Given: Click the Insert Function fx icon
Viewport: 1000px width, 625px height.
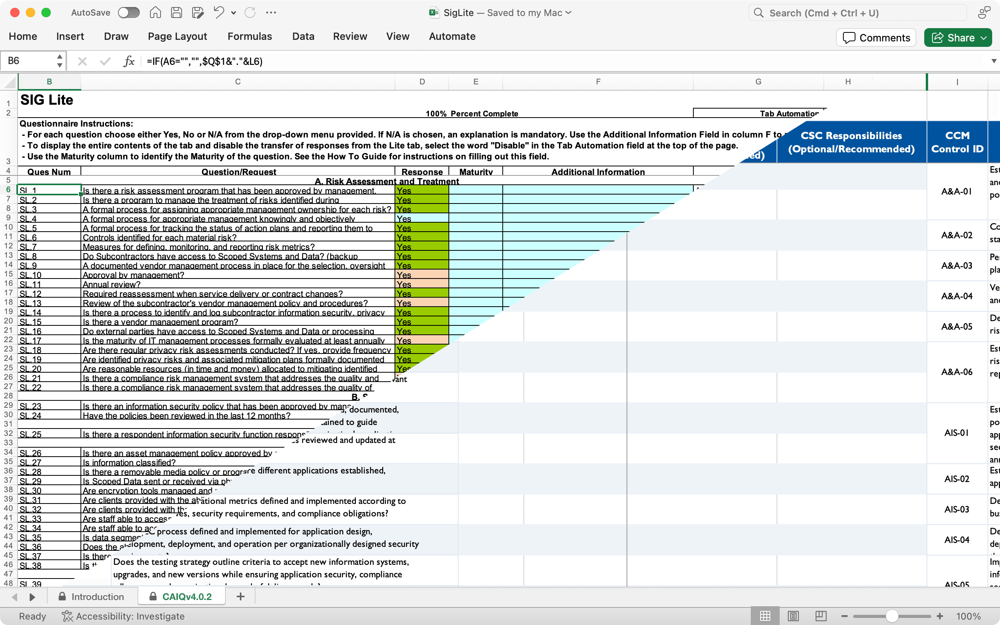Looking at the screenshot, I should click(x=129, y=61).
